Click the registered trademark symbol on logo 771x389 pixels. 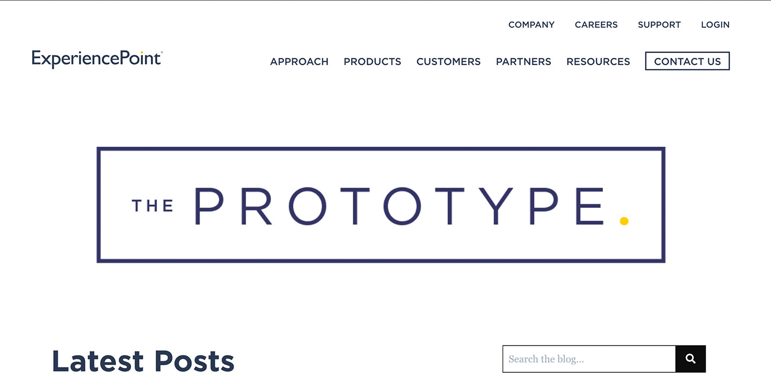click(162, 53)
